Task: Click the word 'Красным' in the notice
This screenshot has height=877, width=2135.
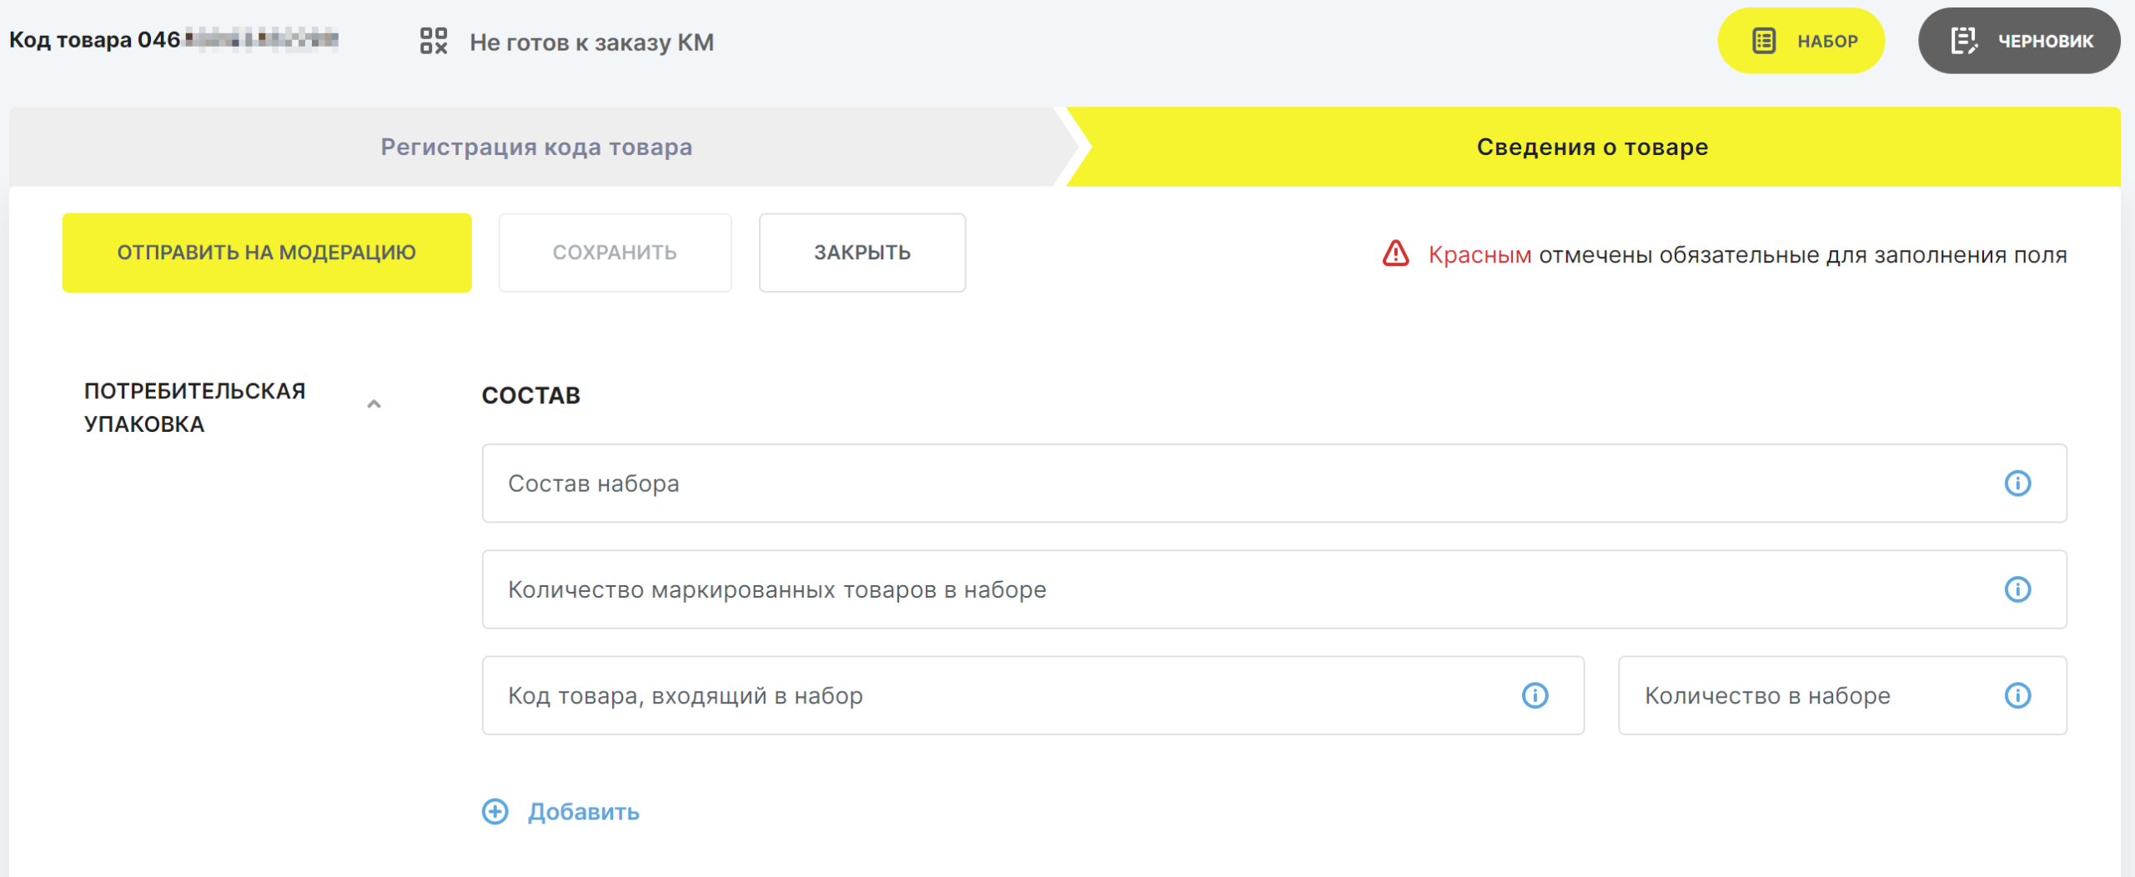Action: (x=1479, y=254)
